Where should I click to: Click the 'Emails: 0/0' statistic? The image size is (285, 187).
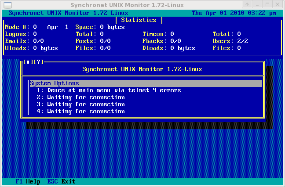click(24, 41)
